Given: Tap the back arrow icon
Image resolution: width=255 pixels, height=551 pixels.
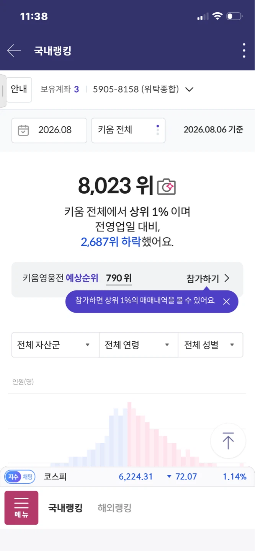Looking at the screenshot, I should pyautogui.click(x=14, y=51).
